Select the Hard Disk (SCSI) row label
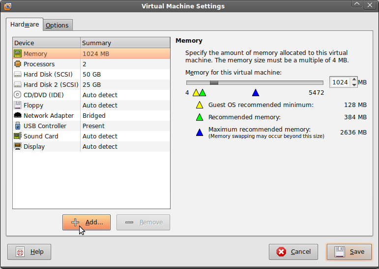Viewport: 379px width, 269px height. 48,75
